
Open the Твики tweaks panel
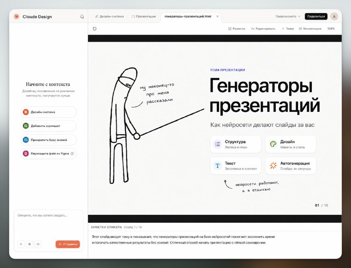coord(288,29)
